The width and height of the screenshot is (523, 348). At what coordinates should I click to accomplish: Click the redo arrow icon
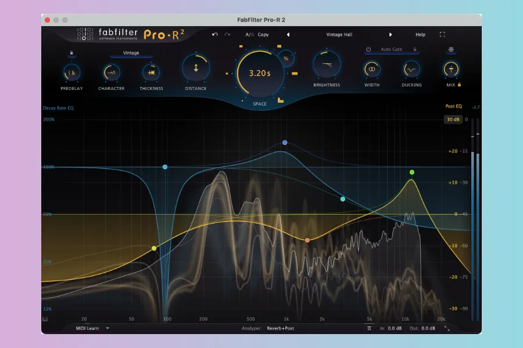point(227,35)
